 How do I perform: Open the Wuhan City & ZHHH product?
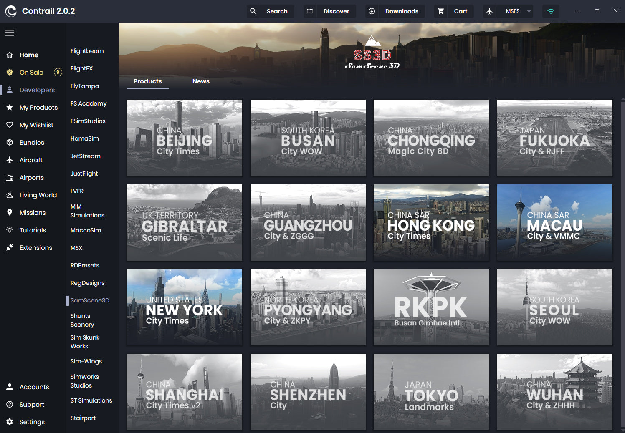click(555, 392)
